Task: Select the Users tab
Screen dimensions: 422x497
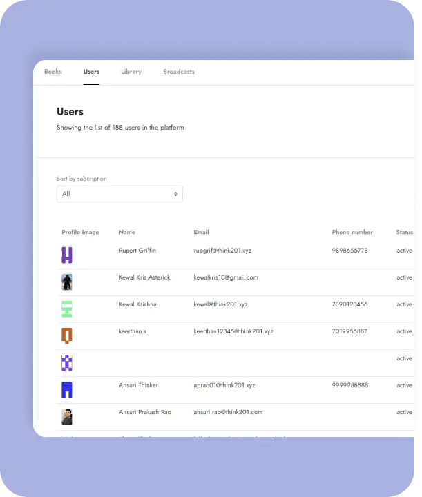Action: coord(91,72)
